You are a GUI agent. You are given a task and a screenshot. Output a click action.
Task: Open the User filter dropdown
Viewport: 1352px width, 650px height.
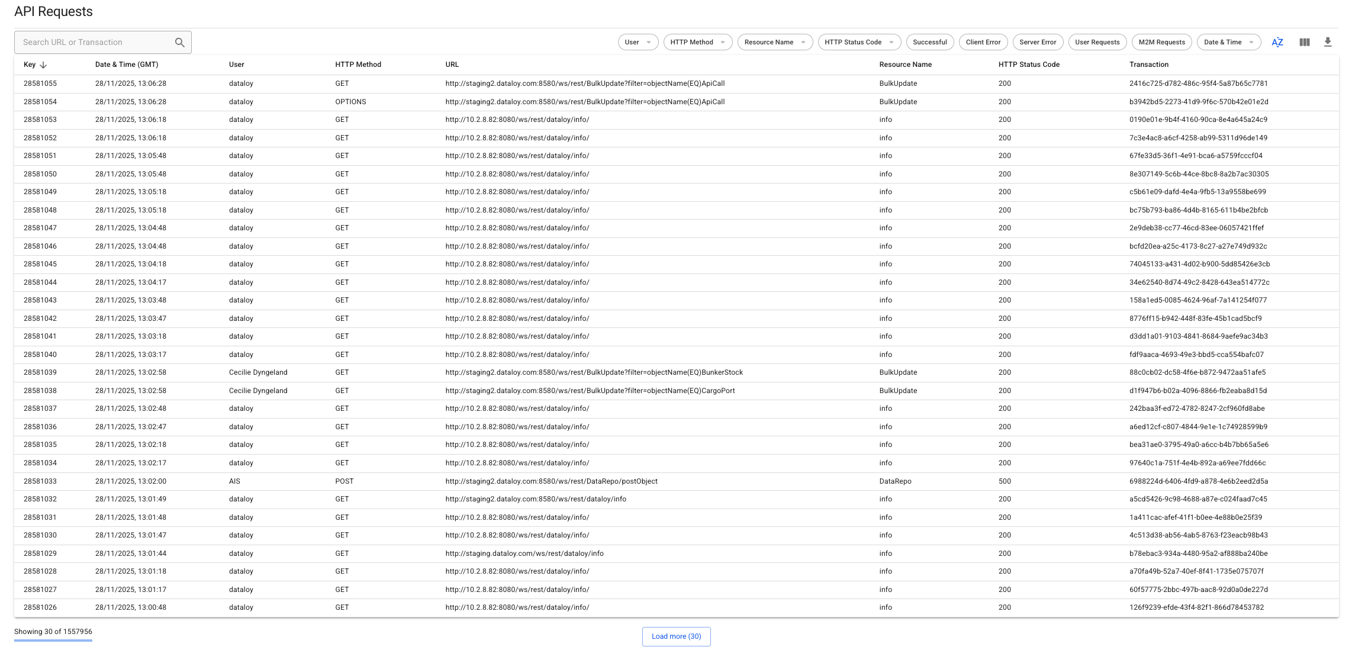638,43
